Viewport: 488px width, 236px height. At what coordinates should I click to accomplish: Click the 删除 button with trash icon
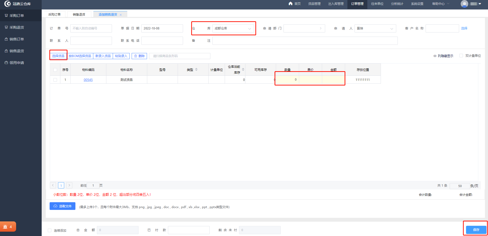point(139,56)
